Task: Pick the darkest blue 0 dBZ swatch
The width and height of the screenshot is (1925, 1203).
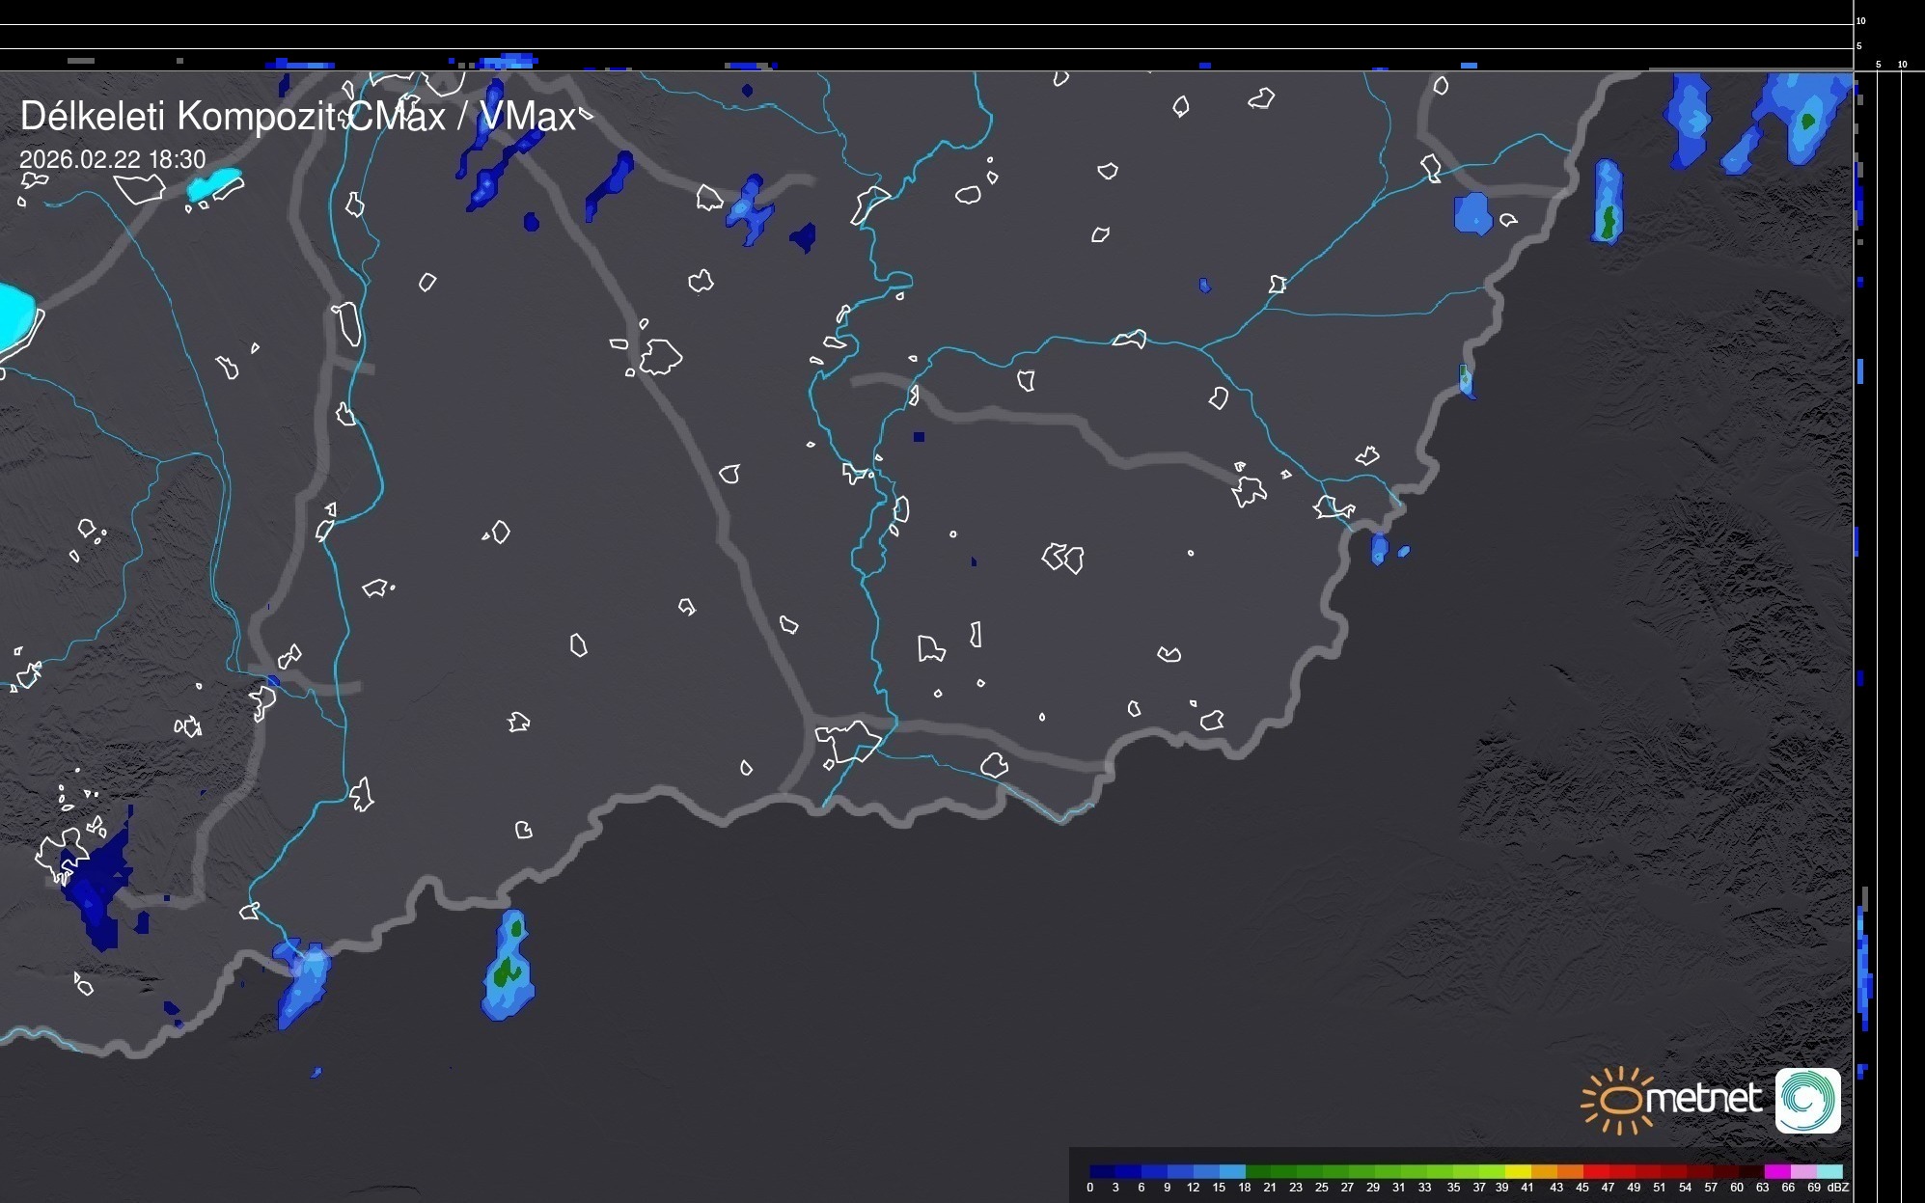Action: (1103, 1172)
